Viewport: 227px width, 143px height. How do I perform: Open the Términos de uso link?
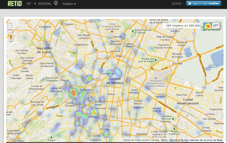pyautogui.click(x=179, y=140)
